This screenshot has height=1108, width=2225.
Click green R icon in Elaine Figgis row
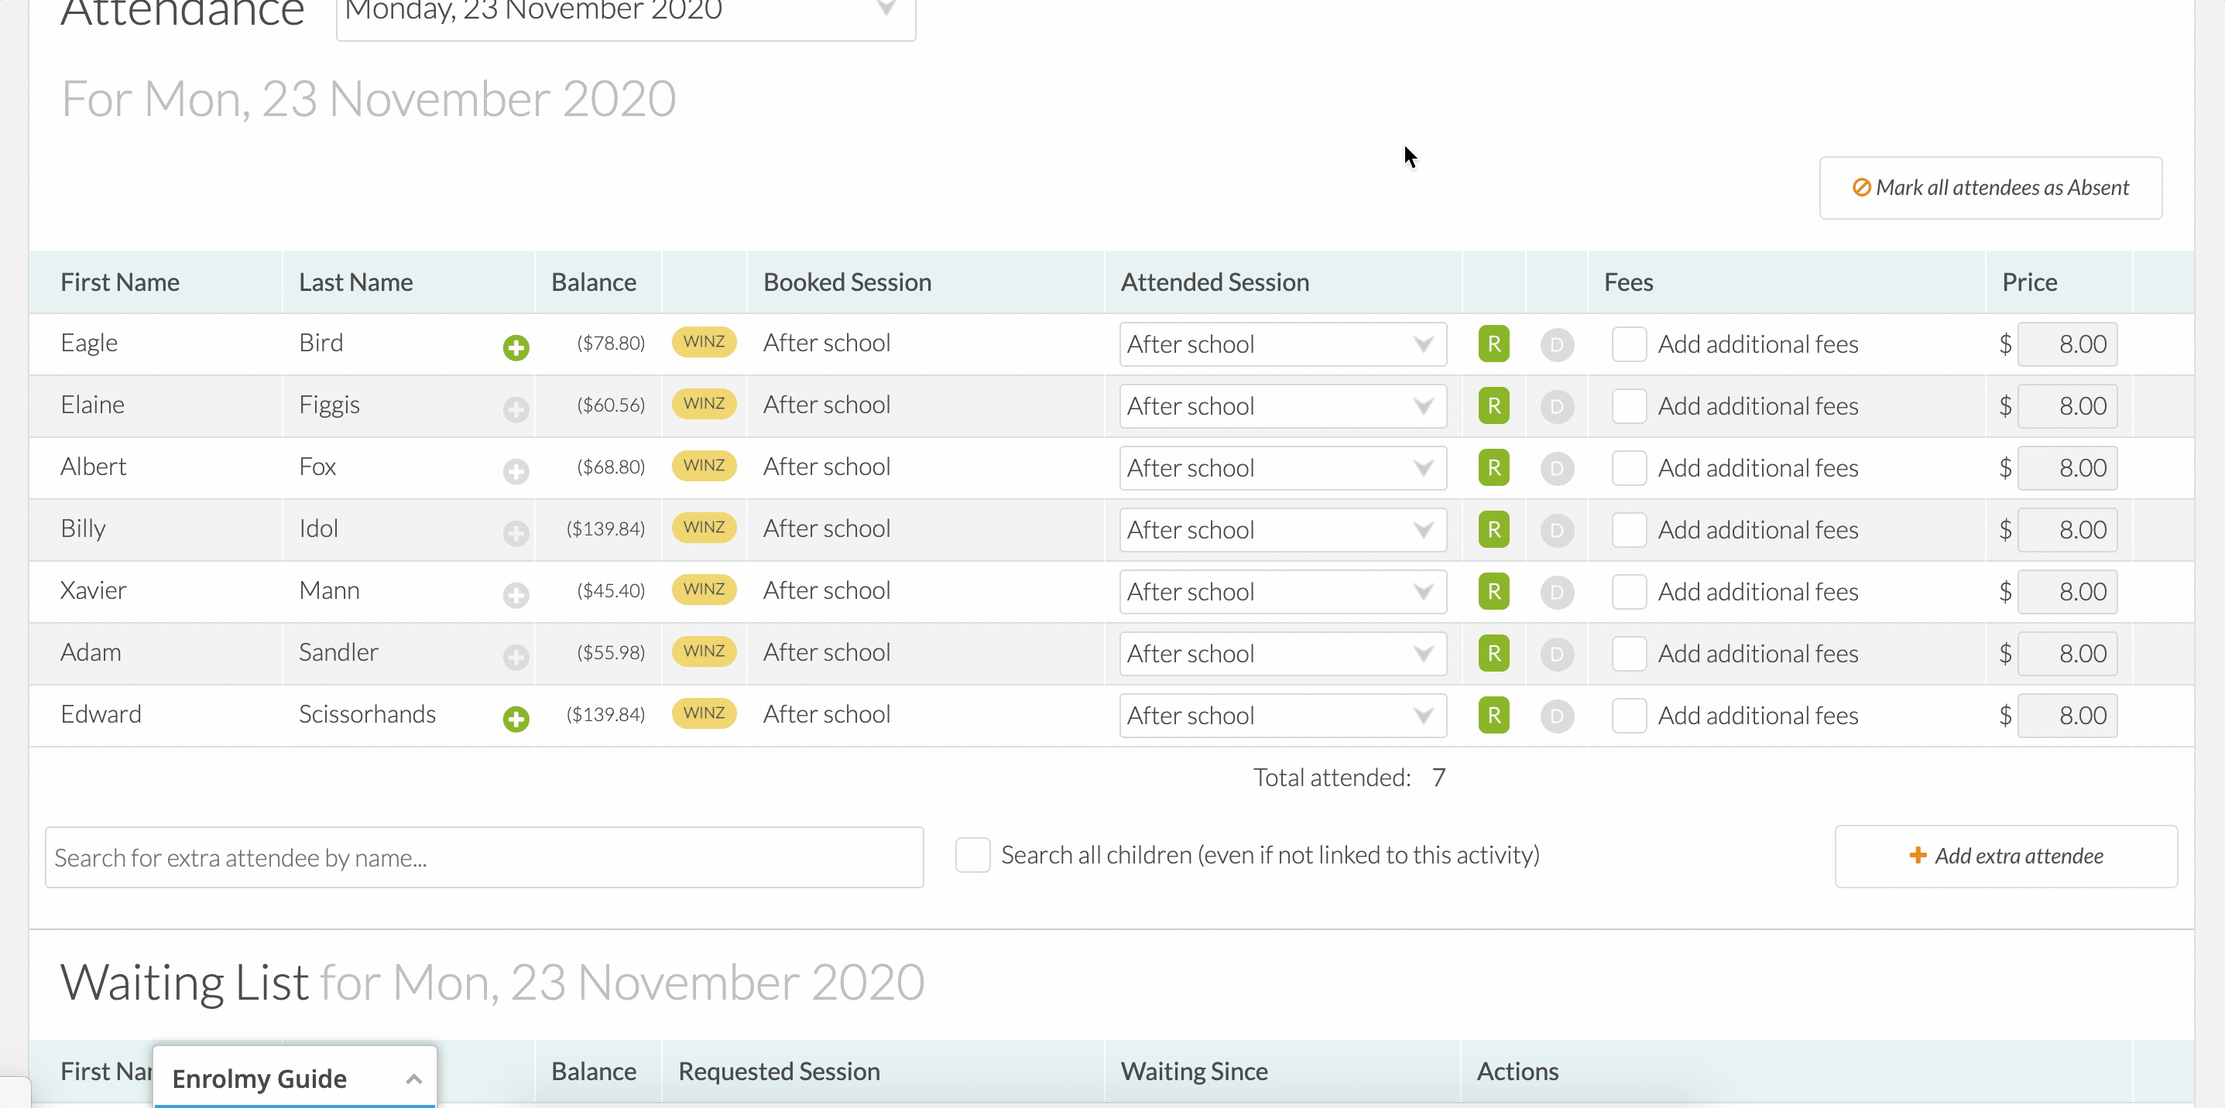coord(1493,405)
